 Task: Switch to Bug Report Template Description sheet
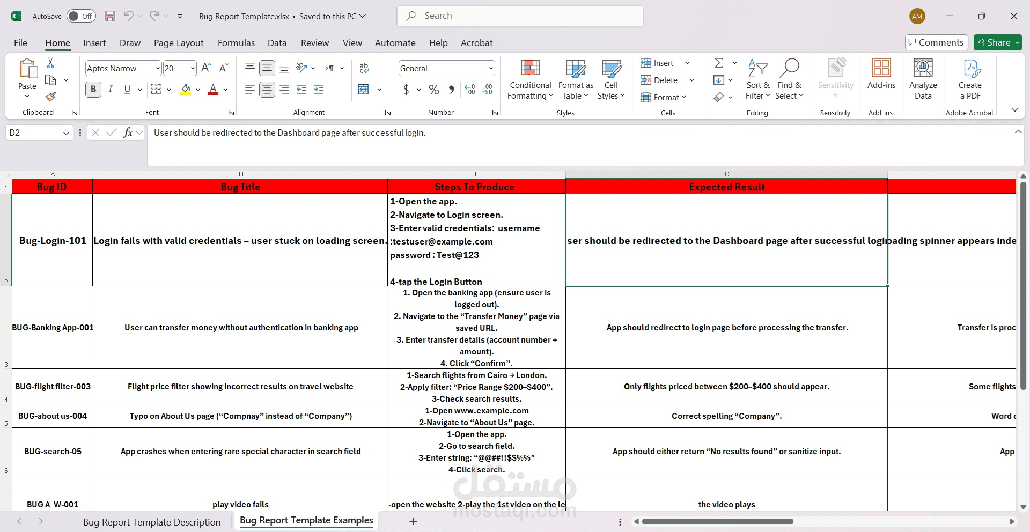(152, 522)
